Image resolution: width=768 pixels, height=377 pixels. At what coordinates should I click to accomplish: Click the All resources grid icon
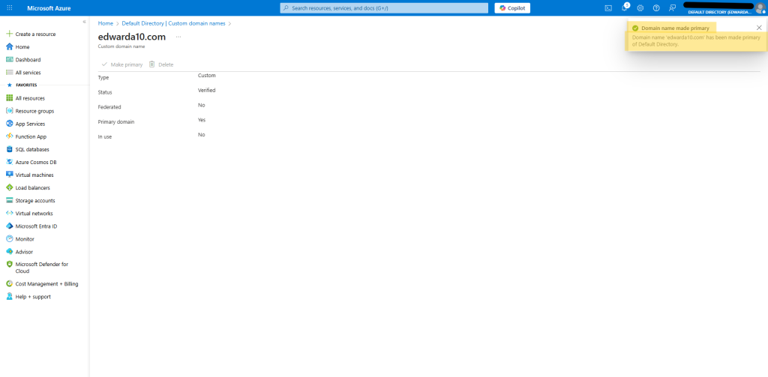[x=9, y=98]
